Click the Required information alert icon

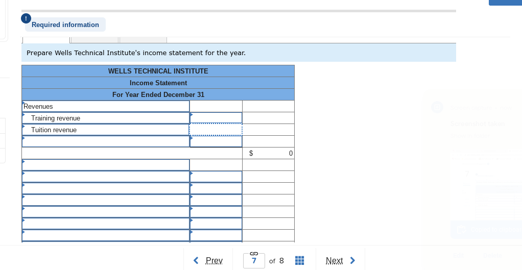pos(26,18)
